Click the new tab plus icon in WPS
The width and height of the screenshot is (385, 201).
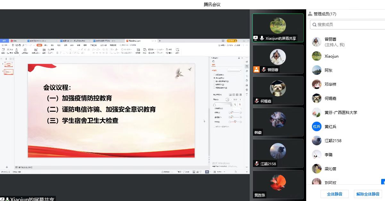point(160,41)
